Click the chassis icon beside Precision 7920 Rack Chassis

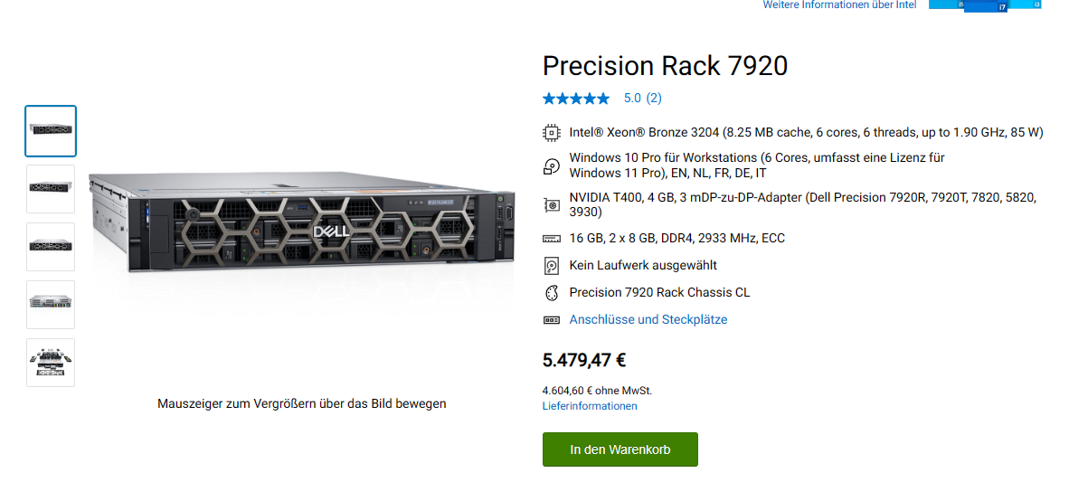pyautogui.click(x=551, y=293)
